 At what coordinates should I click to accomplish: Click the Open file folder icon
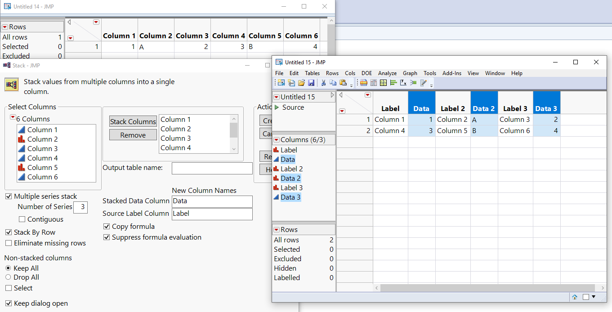(301, 83)
